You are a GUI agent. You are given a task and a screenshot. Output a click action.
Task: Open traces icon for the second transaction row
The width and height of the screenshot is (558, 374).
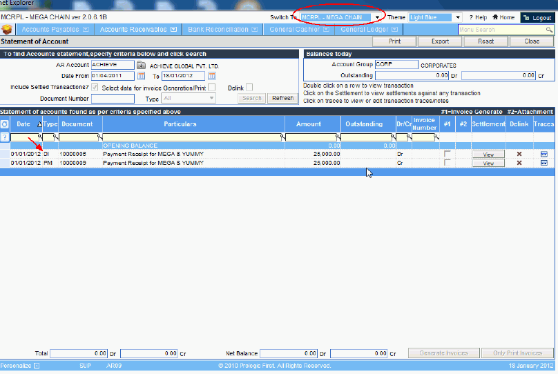(543, 164)
